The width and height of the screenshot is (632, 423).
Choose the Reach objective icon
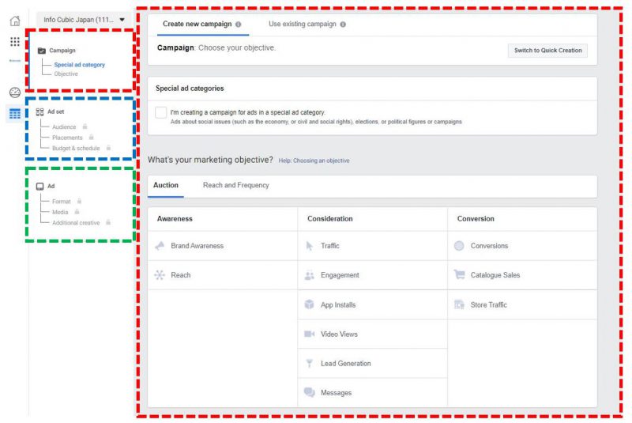point(160,275)
